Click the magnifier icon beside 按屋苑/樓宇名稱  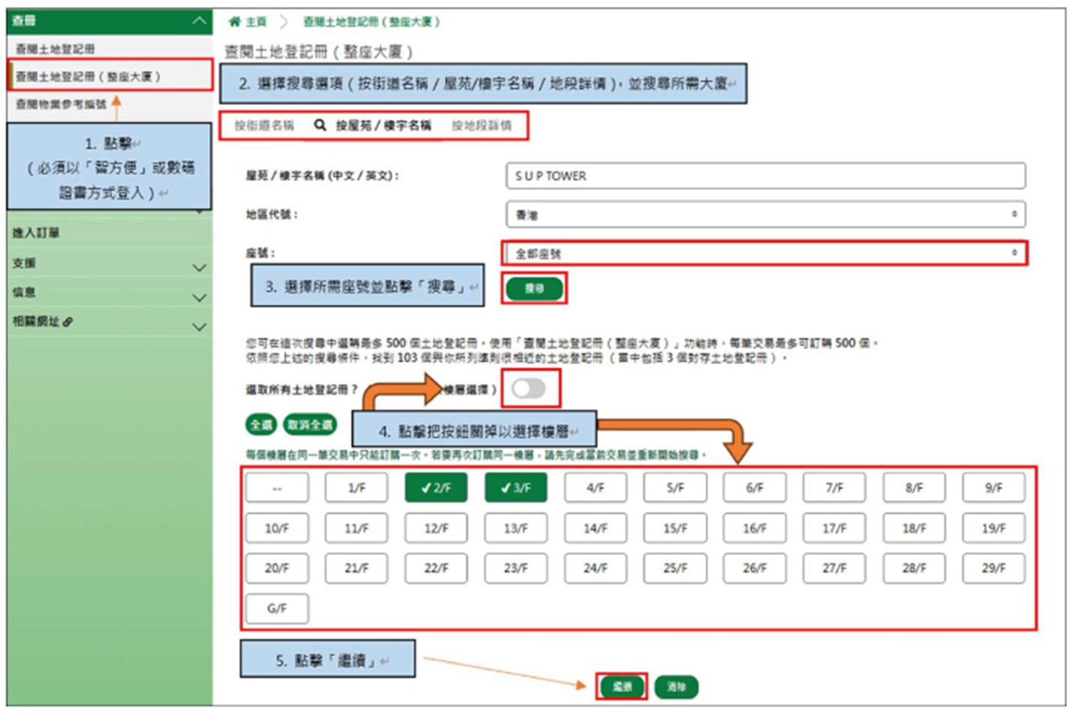[320, 125]
